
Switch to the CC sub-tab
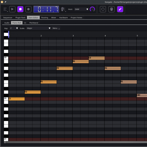(x=25, y=23)
